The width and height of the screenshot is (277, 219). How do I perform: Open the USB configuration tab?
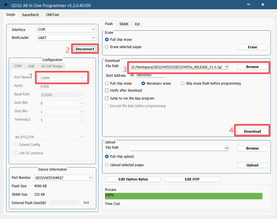click(x=31, y=66)
